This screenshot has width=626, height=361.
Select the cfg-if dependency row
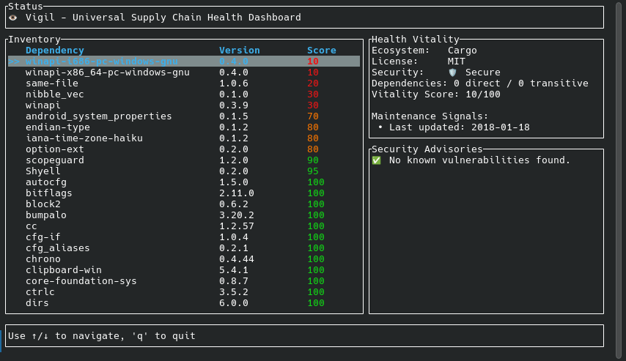[x=184, y=237]
